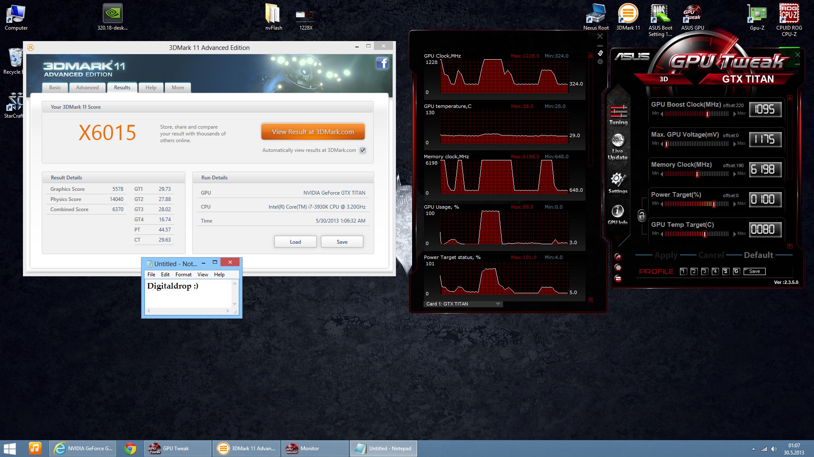Toggle automatically view results at 3DMark.com
Screen dimensions: 814x457
tap(362, 150)
